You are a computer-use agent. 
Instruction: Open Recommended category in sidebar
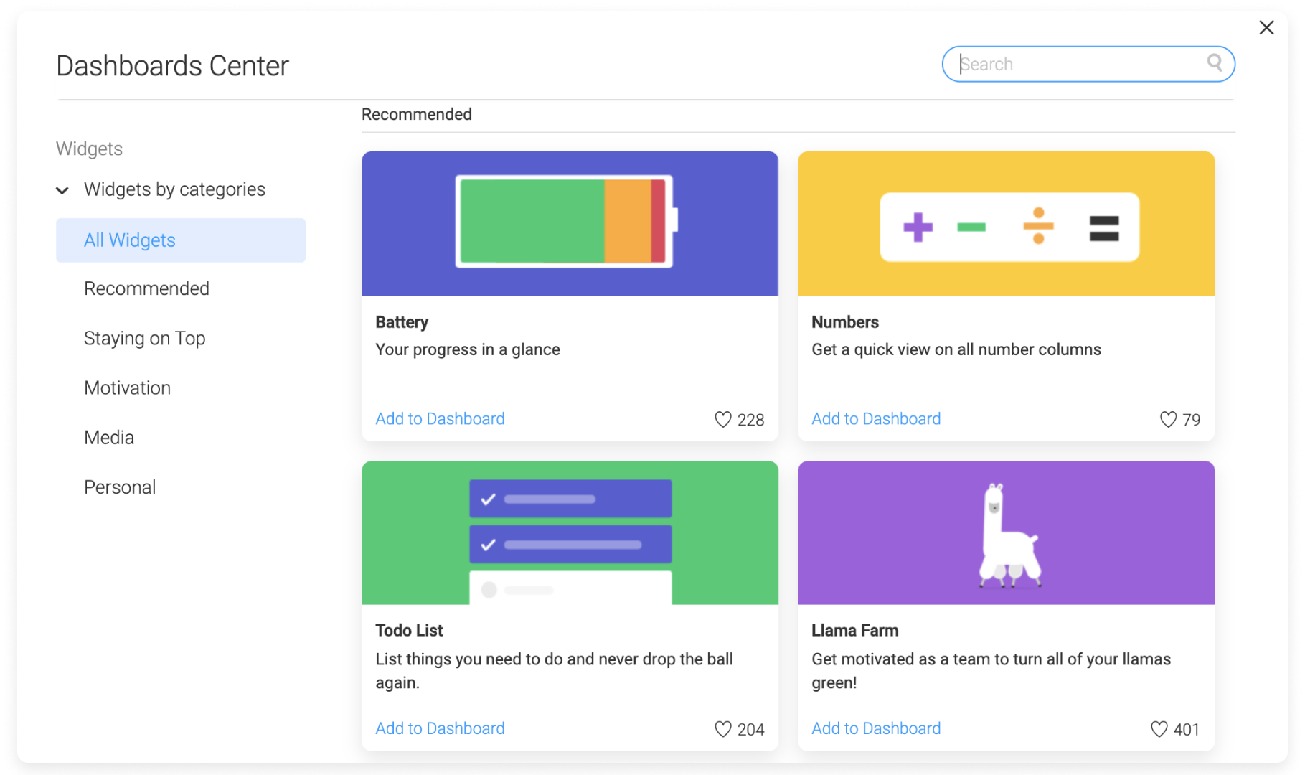(x=146, y=288)
